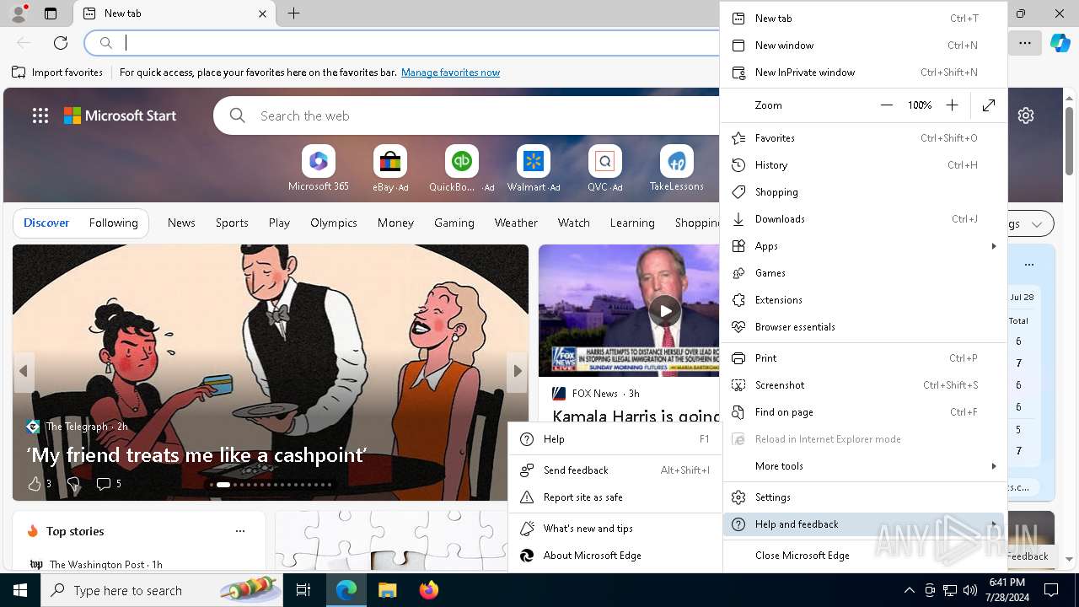Open the Microsoft Start app launcher grid
Viewport: 1079px width, 607px height.
40,115
